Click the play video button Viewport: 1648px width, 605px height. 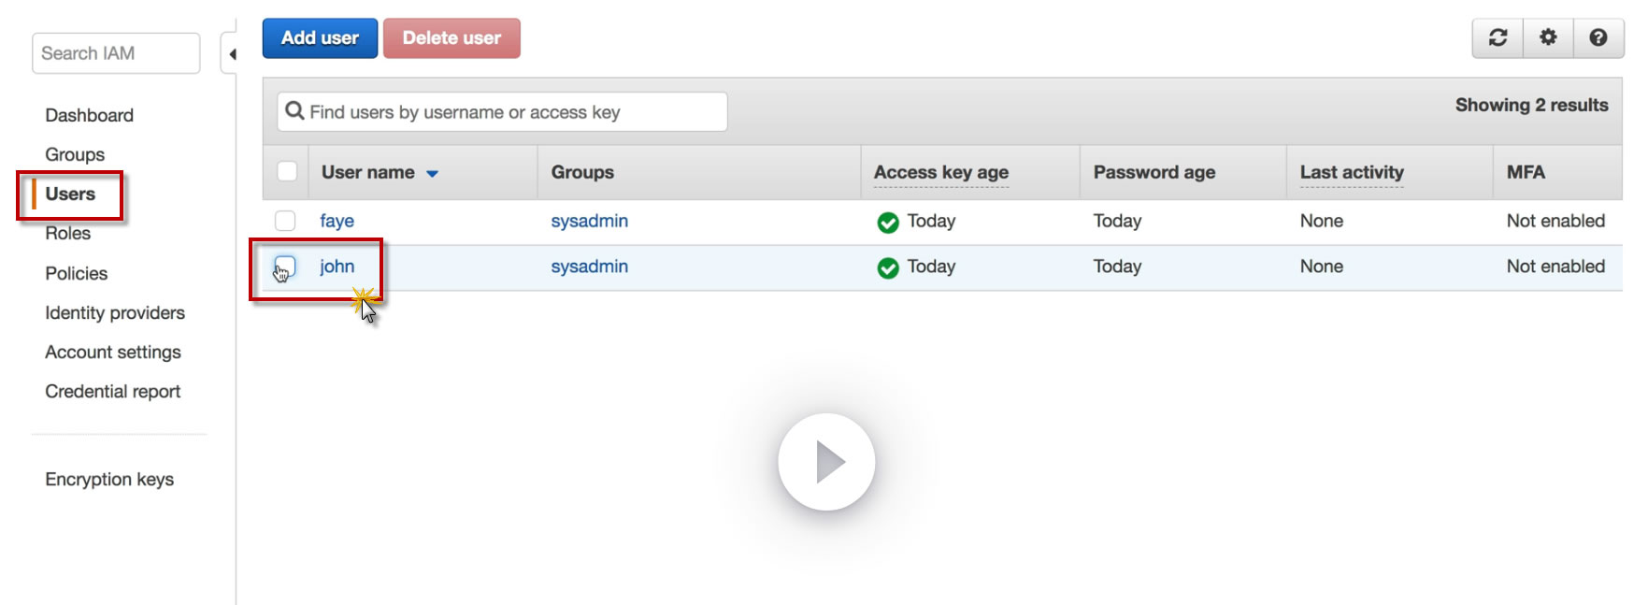[x=827, y=462]
